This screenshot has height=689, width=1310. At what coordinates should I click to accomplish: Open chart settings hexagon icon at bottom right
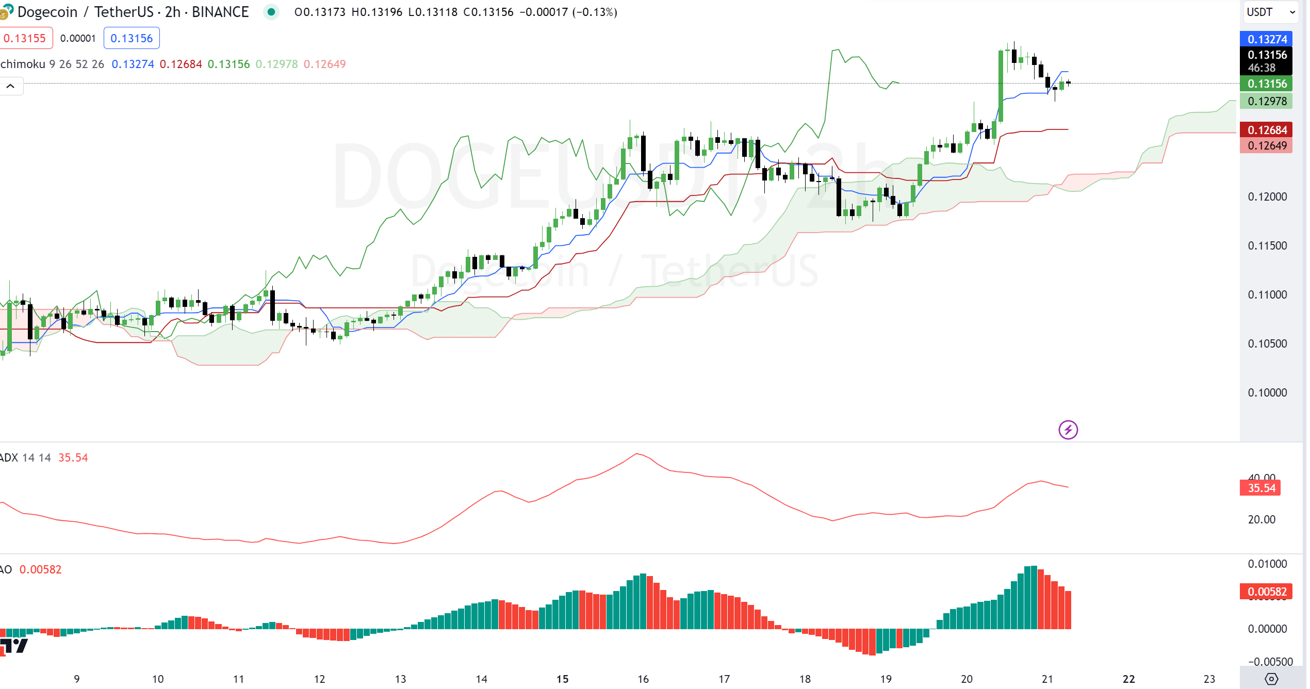coord(1271,679)
